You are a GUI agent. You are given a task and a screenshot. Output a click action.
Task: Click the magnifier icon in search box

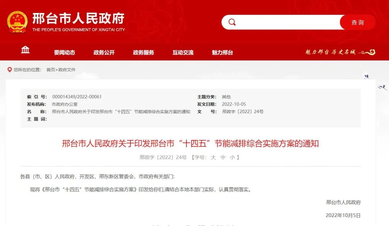[232, 22]
